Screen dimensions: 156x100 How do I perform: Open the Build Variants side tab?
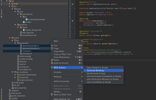2,94
